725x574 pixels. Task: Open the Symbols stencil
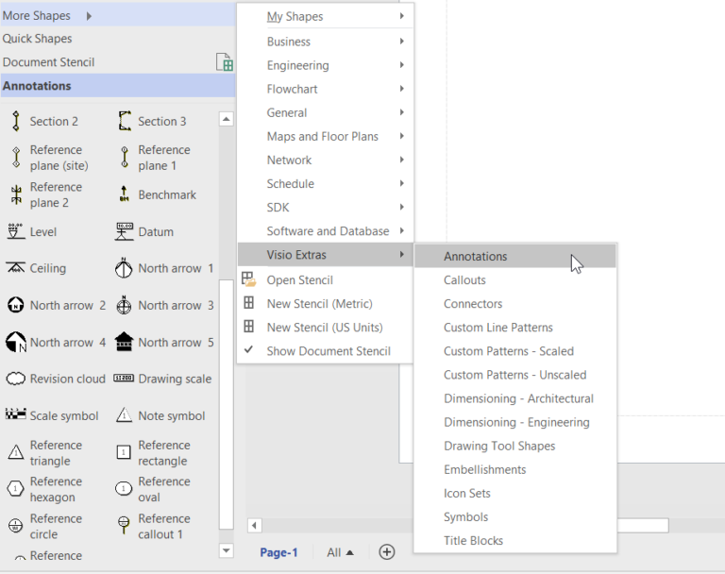click(x=515, y=517)
